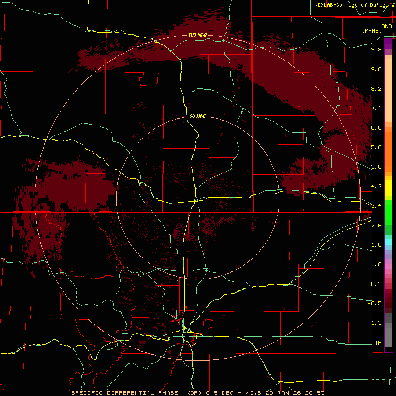
Task: Click the 5.8 legend value
Action: 376,147
